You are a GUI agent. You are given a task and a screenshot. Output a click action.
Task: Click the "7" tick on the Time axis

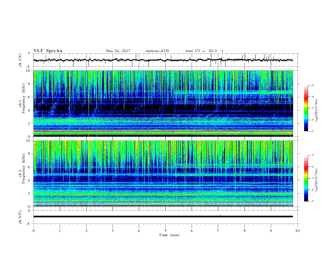click(x=218, y=231)
